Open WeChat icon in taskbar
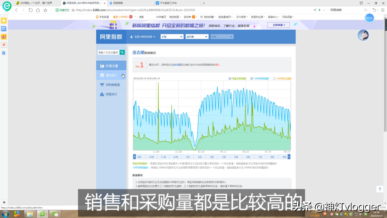 click(55, 214)
